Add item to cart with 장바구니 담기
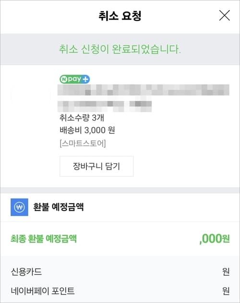Image resolution: width=240 pixels, height=303 pixels. coord(96,166)
